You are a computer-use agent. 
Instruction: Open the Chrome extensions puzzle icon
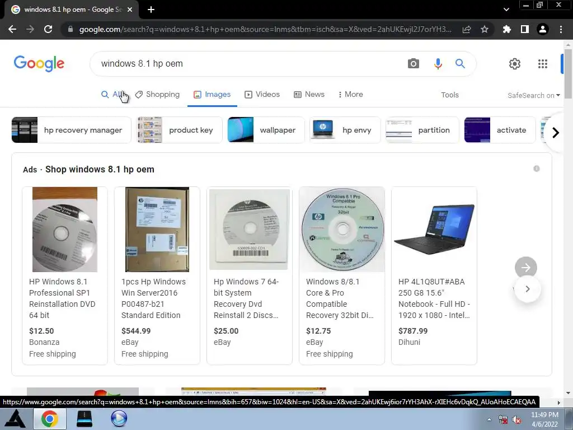pyautogui.click(x=507, y=29)
